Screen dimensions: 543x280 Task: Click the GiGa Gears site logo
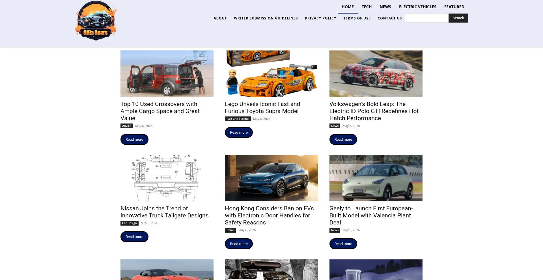tap(96, 21)
